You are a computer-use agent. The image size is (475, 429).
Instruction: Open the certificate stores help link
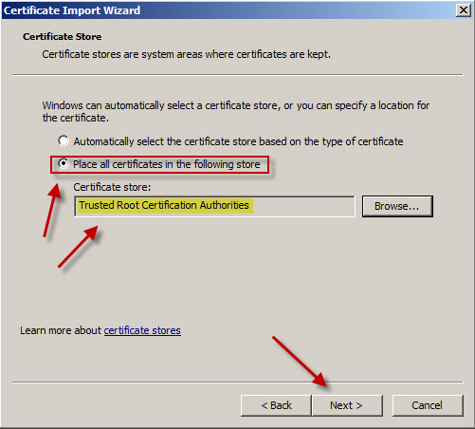142,330
